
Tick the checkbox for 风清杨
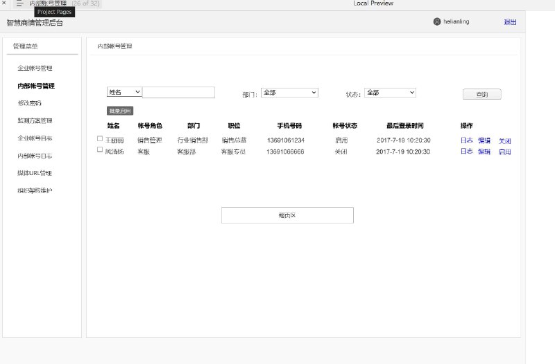(100, 149)
